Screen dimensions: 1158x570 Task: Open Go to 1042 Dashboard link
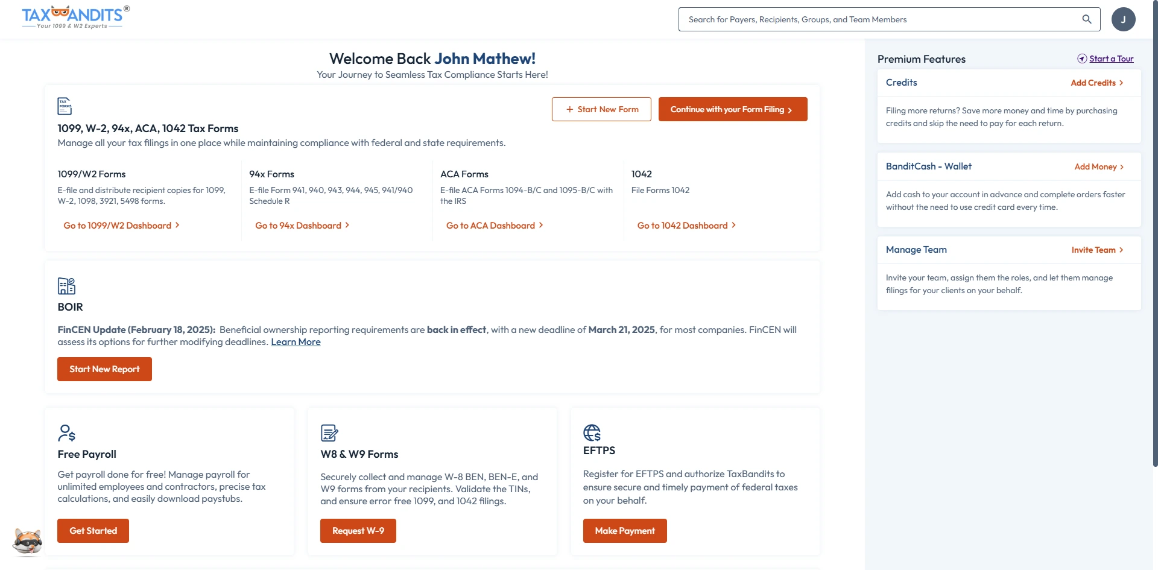[686, 226]
